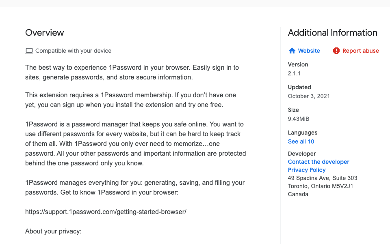Screen dimensions: 390x244
Task: Click the Additional Information heading
Action: point(332,33)
